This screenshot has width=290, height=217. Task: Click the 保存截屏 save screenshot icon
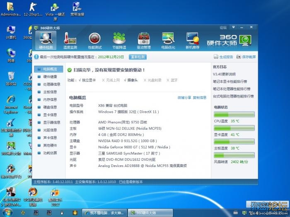pos(239,57)
